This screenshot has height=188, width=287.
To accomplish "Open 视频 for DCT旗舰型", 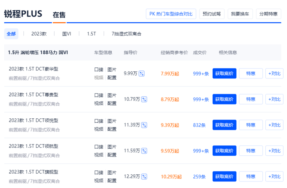I will (99, 181).
